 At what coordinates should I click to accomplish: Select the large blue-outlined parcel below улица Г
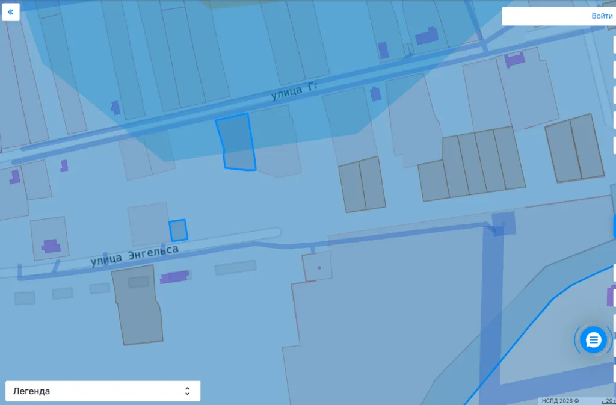(236, 142)
